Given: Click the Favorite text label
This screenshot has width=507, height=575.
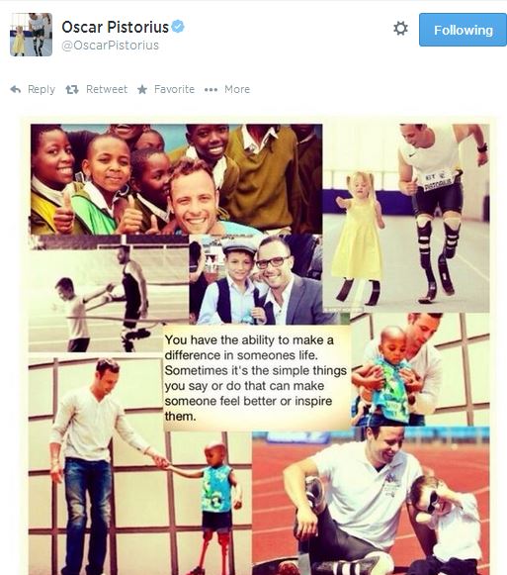Looking at the screenshot, I should pyautogui.click(x=174, y=89).
